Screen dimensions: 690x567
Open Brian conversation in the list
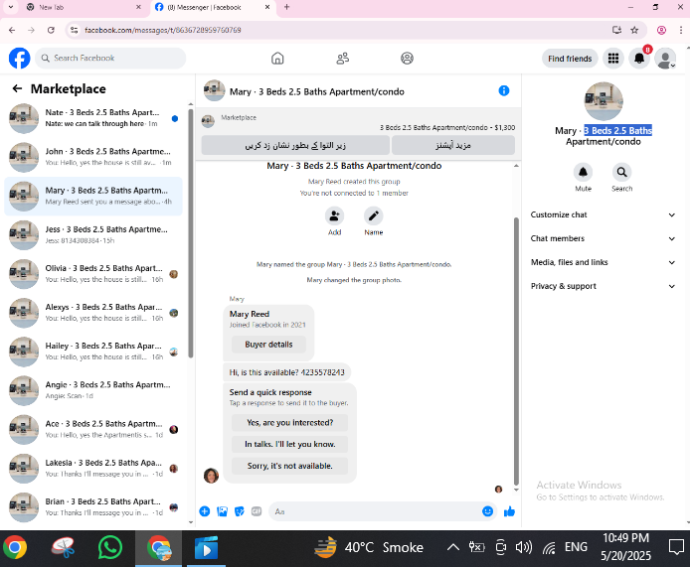point(93,506)
